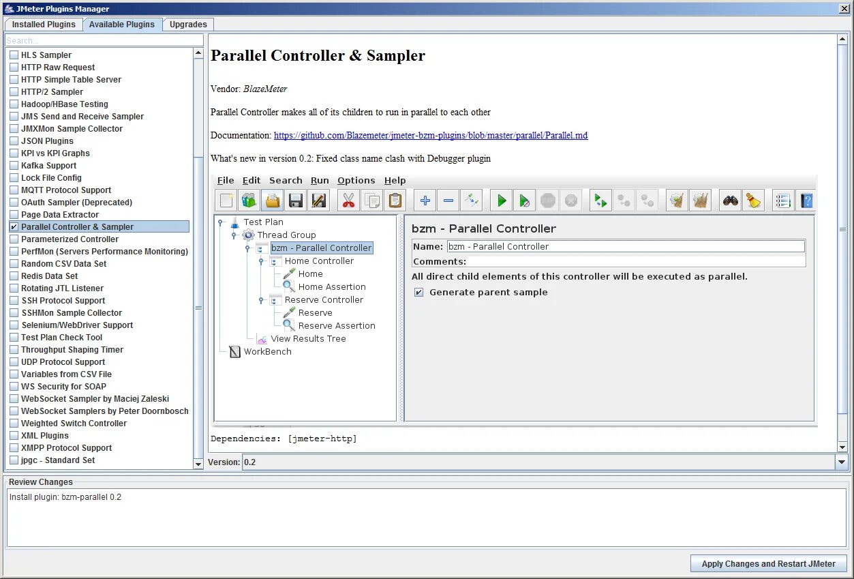Select the Available Plugins tab
Image resolution: width=854 pixels, height=579 pixels.
point(122,25)
